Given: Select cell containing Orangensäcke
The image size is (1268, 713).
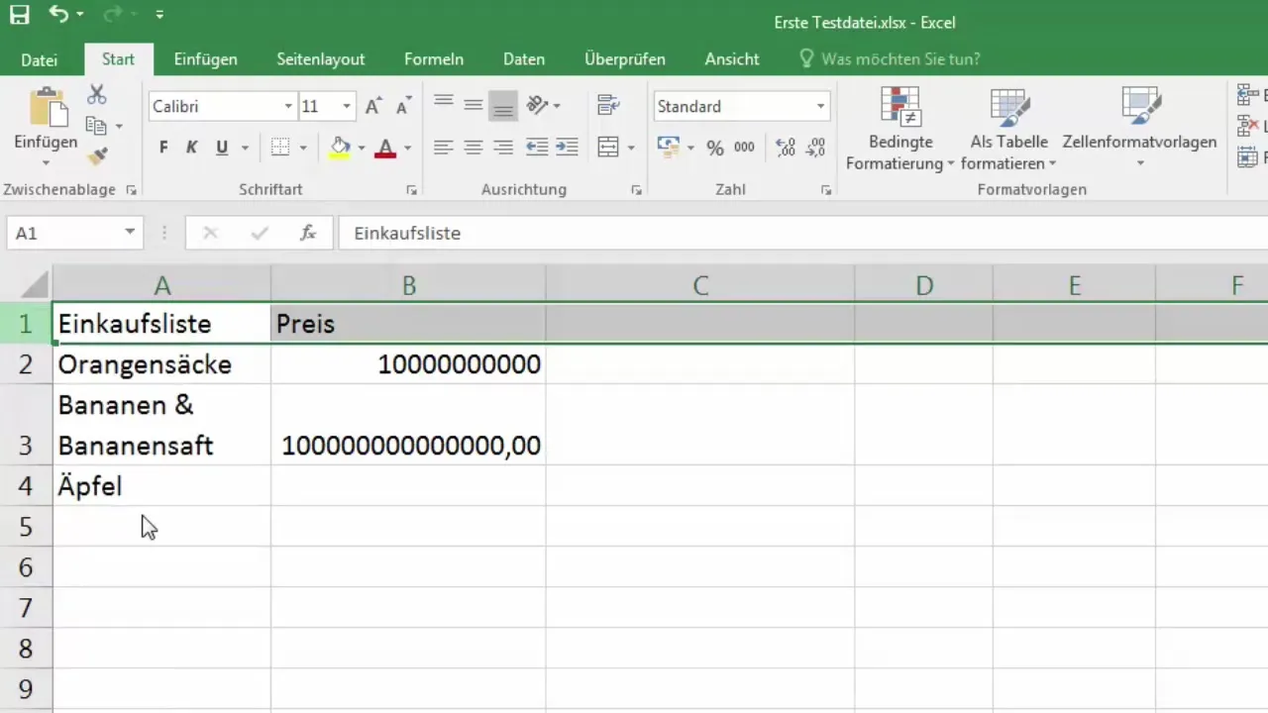Looking at the screenshot, I should [161, 364].
